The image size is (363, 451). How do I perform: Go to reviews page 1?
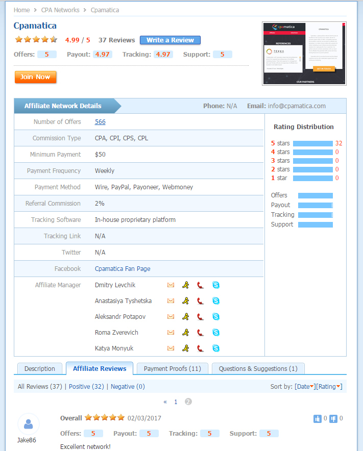[176, 402]
